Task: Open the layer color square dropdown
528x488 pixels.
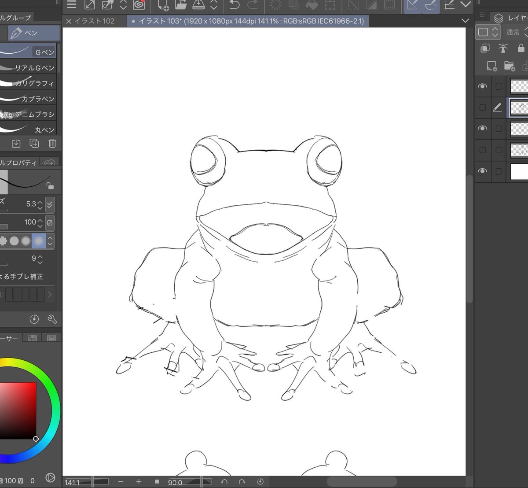Action: [x=488, y=32]
